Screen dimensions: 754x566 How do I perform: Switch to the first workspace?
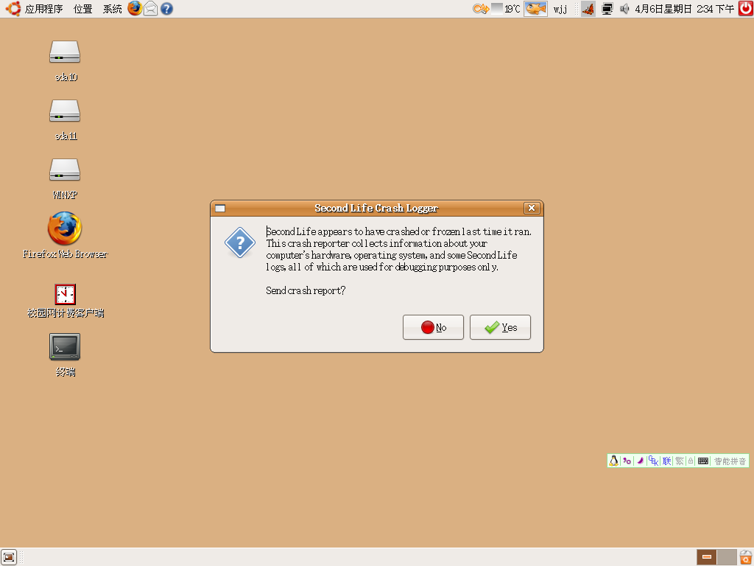(x=706, y=557)
